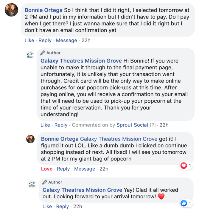Click Bonnie Ortega's small avatar in reply
This screenshot has height=215, width=199.
click(30, 139)
